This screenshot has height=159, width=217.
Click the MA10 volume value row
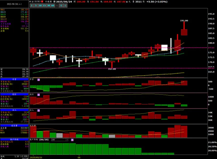pos(14,133)
